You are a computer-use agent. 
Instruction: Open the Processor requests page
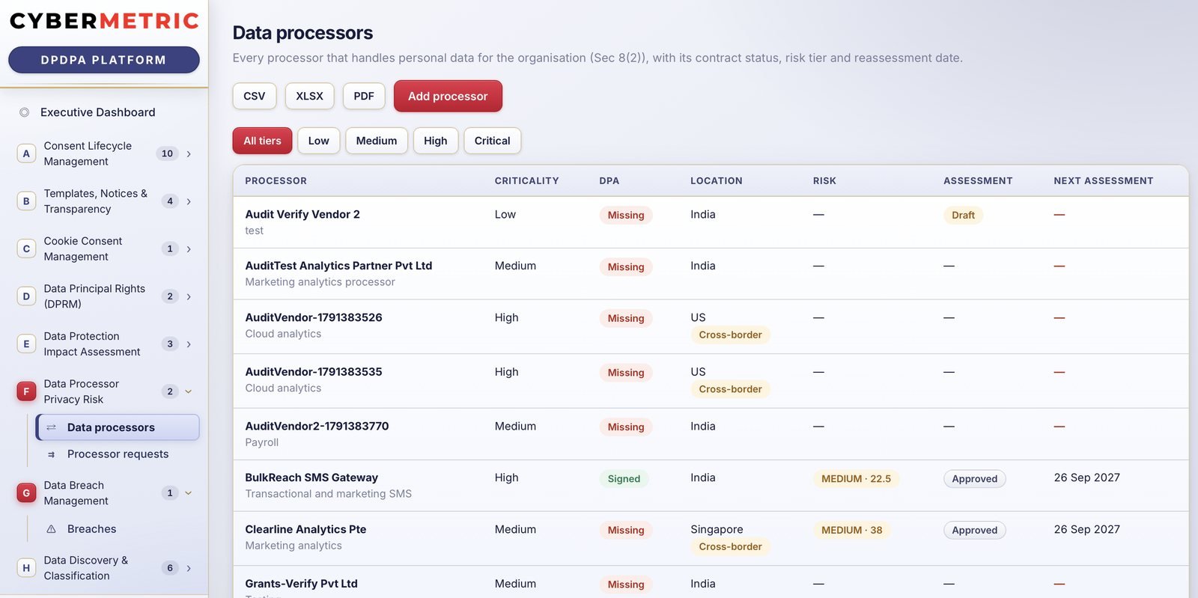pos(118,454)
